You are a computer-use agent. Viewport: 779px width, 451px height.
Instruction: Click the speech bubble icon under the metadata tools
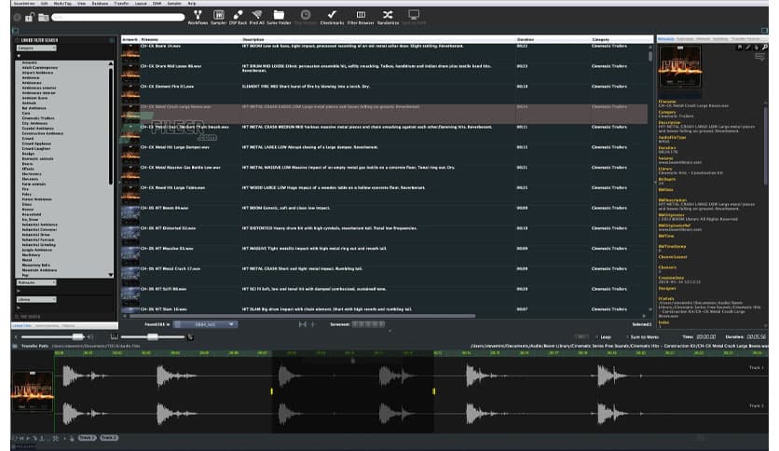click(759, 57)
